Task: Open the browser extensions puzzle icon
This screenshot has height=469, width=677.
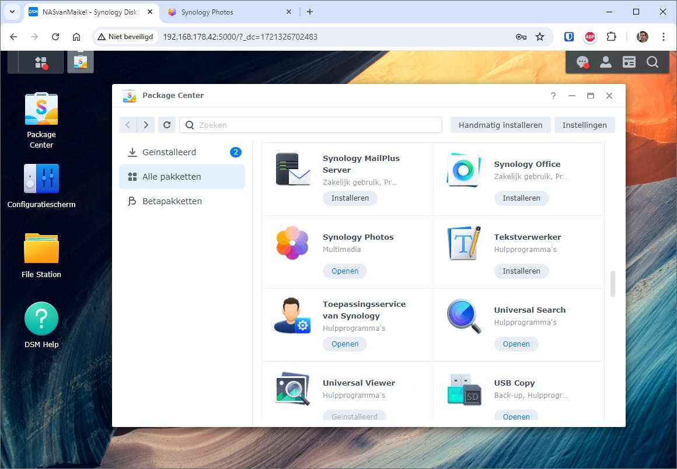Action: tap(612, 37)
